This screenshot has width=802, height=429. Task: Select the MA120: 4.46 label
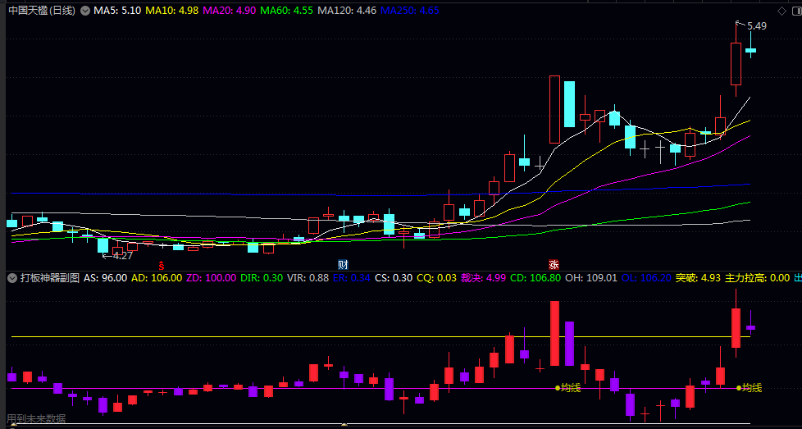(348, 11)
